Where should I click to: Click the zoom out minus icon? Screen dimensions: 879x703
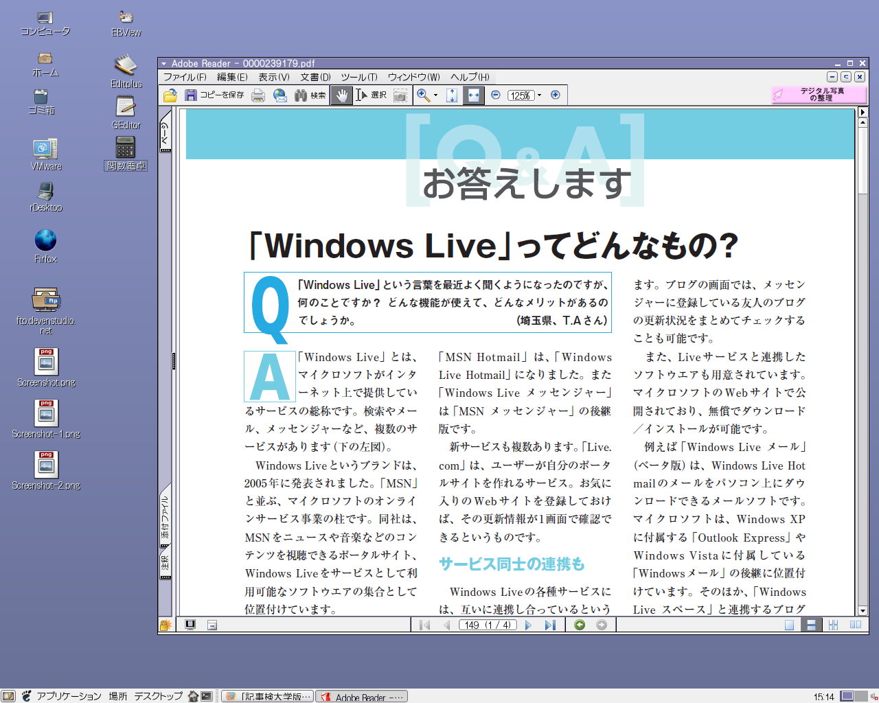pyautogui.click(x=496, y=95)
